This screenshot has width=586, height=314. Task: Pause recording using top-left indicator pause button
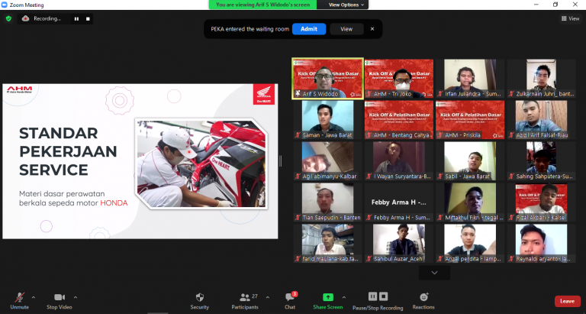[76, 18]
